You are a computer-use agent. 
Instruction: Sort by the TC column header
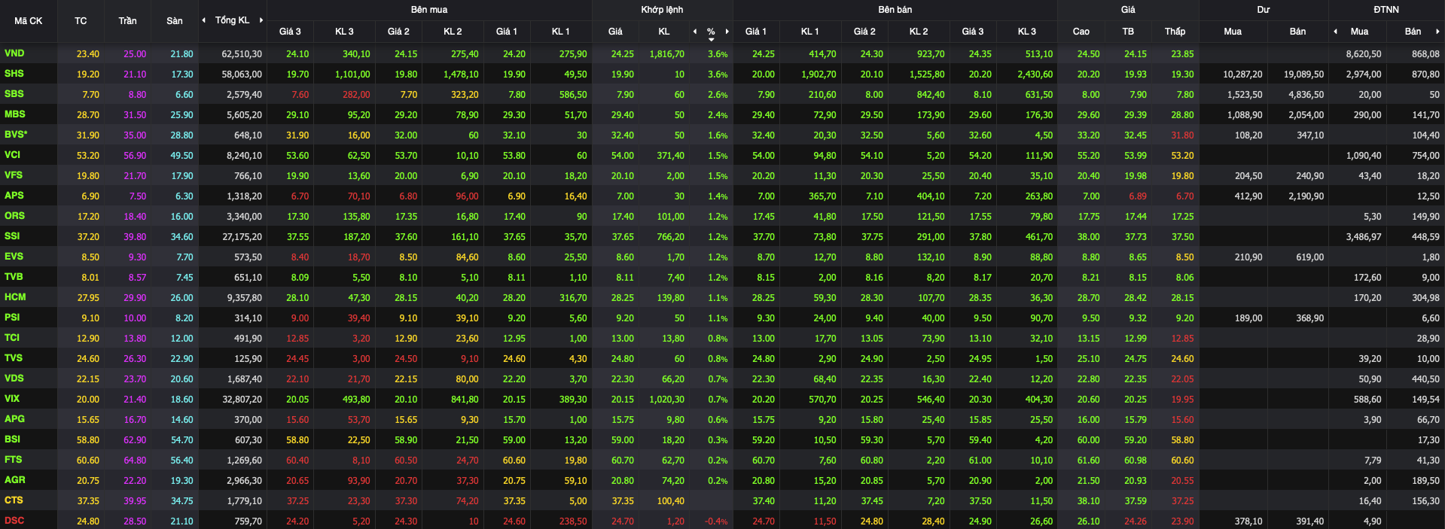81,21
